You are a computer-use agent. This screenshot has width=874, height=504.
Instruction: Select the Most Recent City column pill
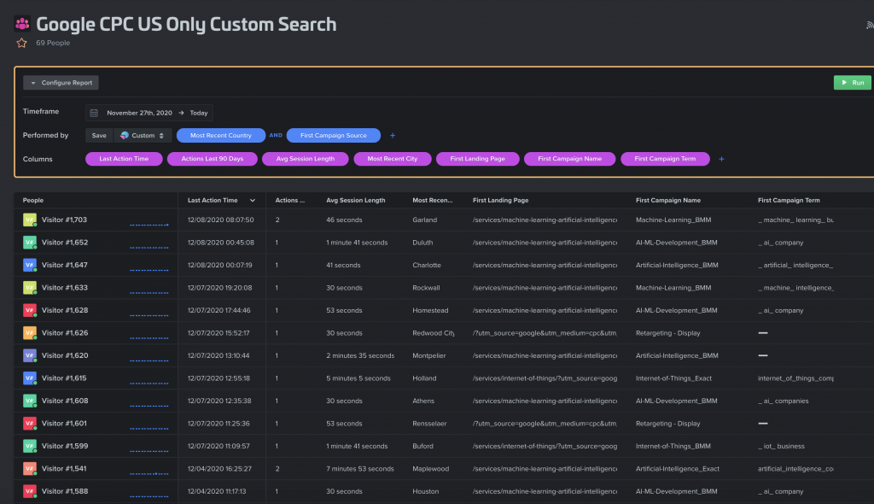(393, 159)
